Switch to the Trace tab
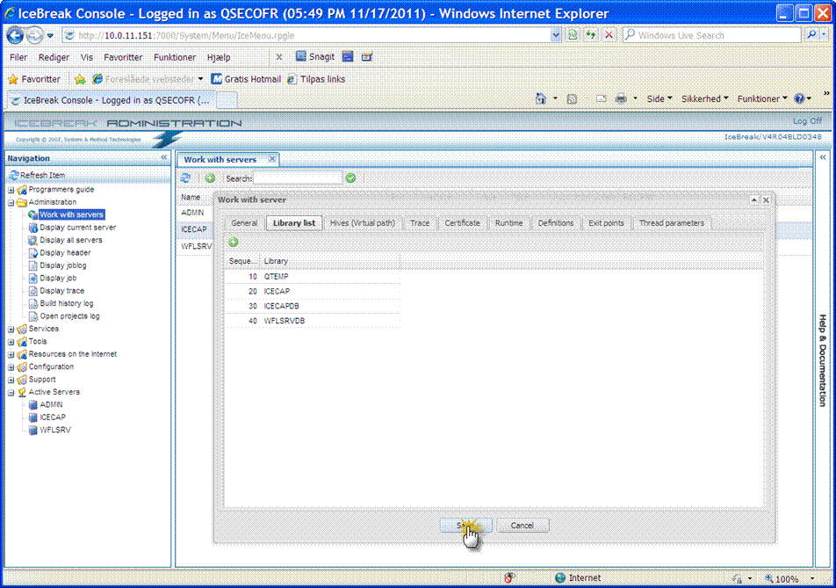This screenshot has height=588, width=836. tap(420, 223)
